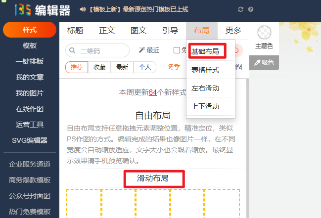Open 热门免费模板 link
Screen dimensions: 321x218
click(30, 212)
